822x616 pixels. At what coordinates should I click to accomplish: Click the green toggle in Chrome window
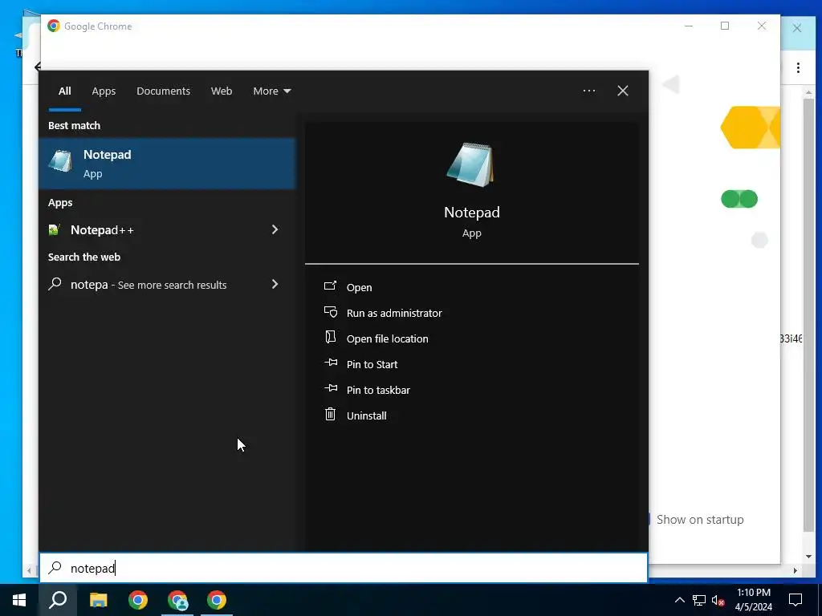click(739, 199)
